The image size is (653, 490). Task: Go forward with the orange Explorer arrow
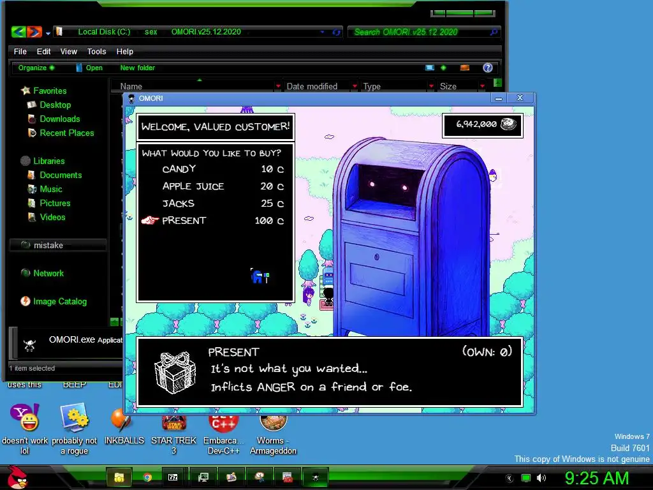click(x=34, y=32)
